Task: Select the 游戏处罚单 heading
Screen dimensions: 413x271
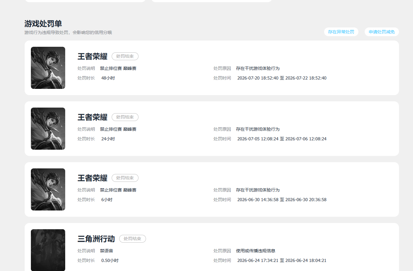Action: click(43, 24)
